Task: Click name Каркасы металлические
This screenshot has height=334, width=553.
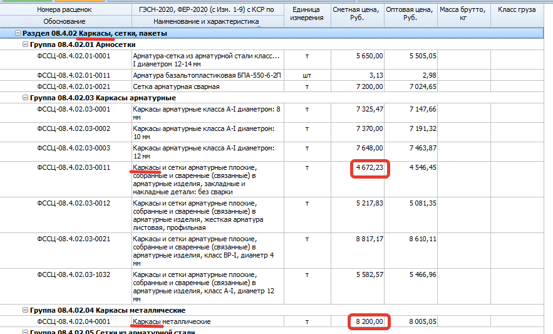Action: 172,321
